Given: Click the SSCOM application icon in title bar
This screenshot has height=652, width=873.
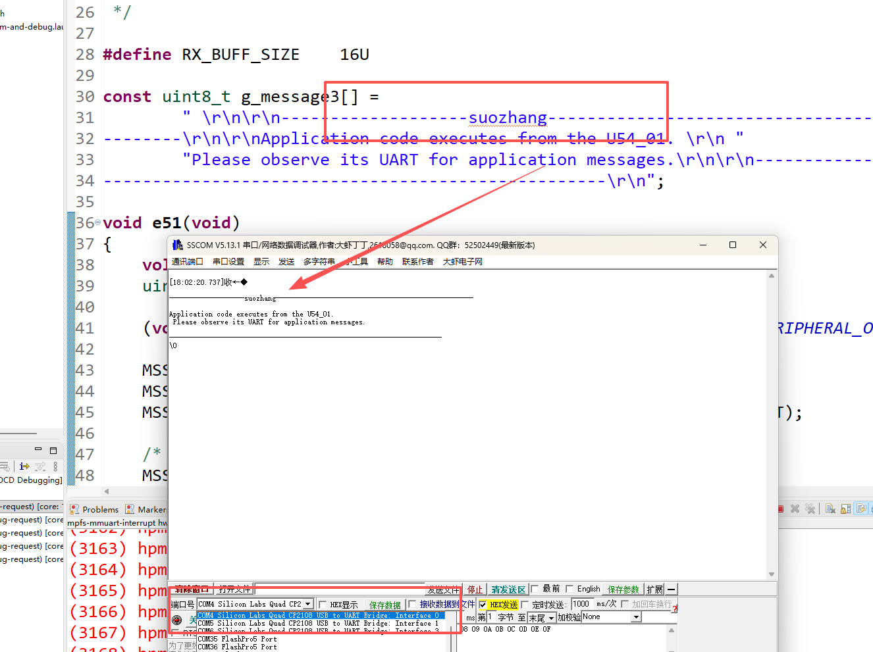Looking at the screenshot, I should (x=178, y=245).
